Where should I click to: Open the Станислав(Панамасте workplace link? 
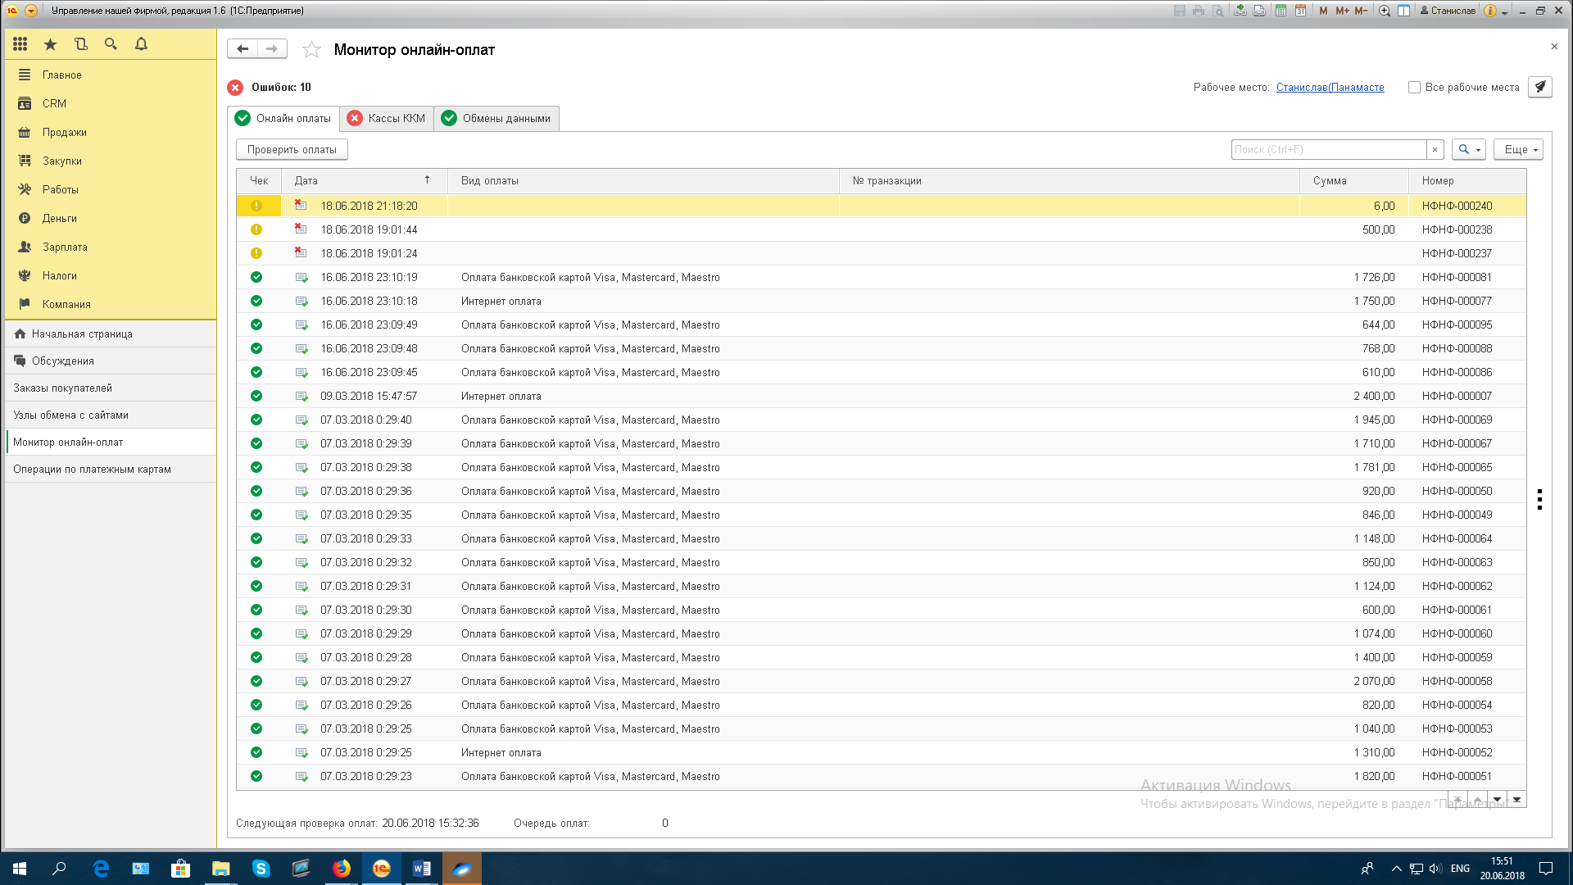[x=1330, y=88]
